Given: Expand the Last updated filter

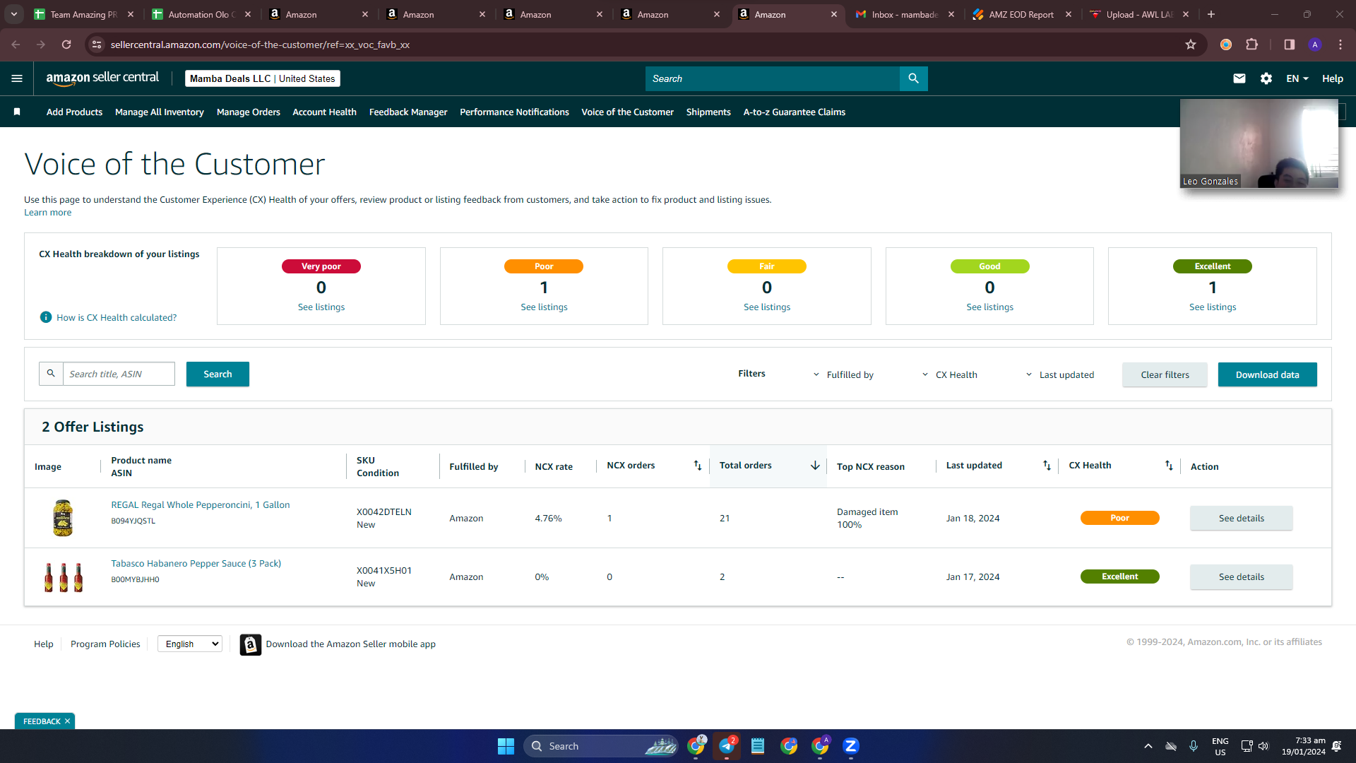Looking at the screenshot, I should pyautogui.click(x=1060, y=374).
